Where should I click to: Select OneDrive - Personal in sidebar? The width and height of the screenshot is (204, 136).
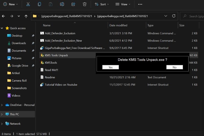coord(22,105)
